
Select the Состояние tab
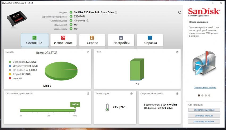tap(35, 40)
